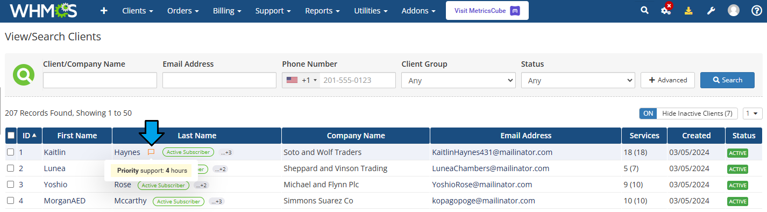Sort by the ID column header
The height and width of the screenshot is (212, 767).
pos(30,136)
